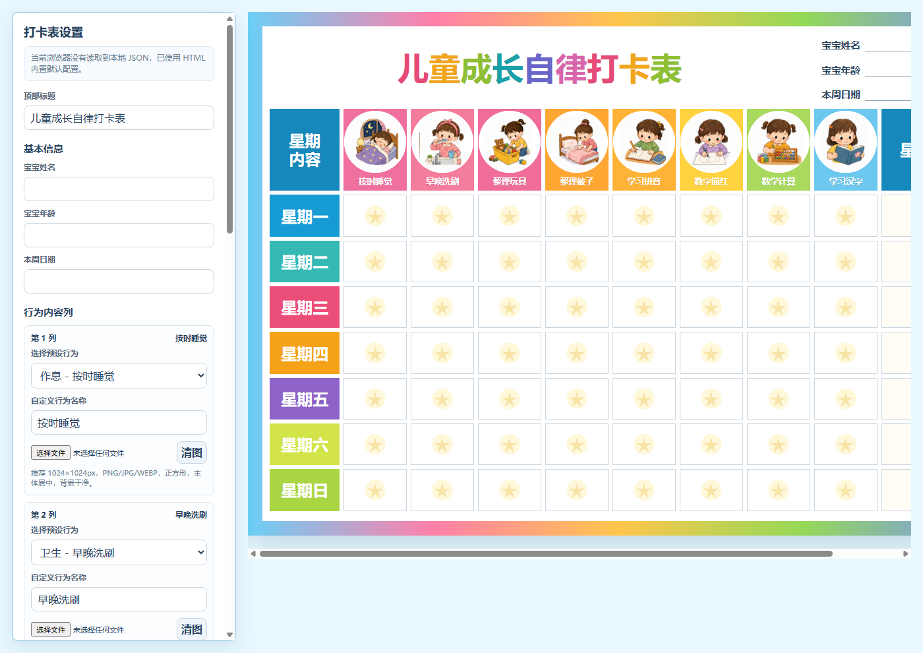Click the 数字计算 abacus counting illustration
Screen dimensions: 923x653
779,142
